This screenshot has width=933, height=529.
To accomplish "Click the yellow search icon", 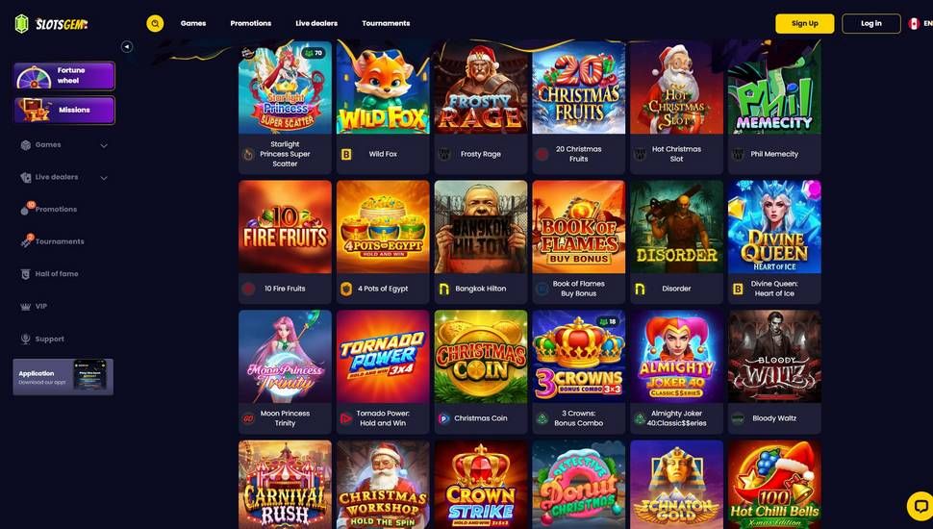I will (155, 23).
